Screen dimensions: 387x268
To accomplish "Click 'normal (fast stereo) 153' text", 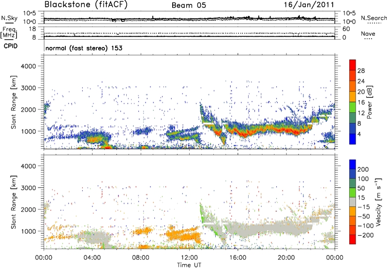I will 84,48.
